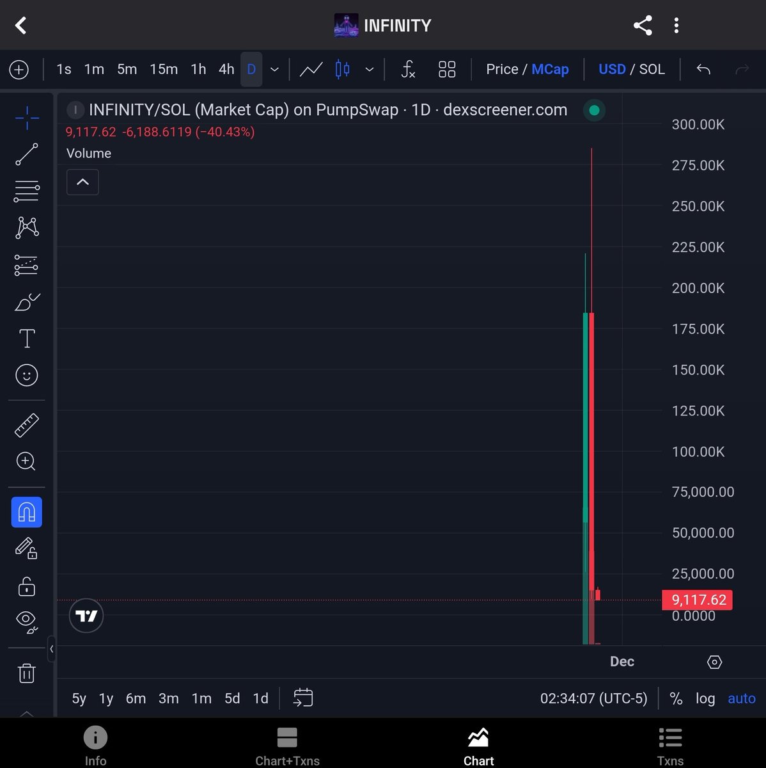Set the range to 5y
Viewport: 766px width, 768px height.
(x=79, y=698)
